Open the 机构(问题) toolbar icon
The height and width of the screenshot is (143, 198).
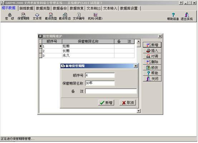95,16
